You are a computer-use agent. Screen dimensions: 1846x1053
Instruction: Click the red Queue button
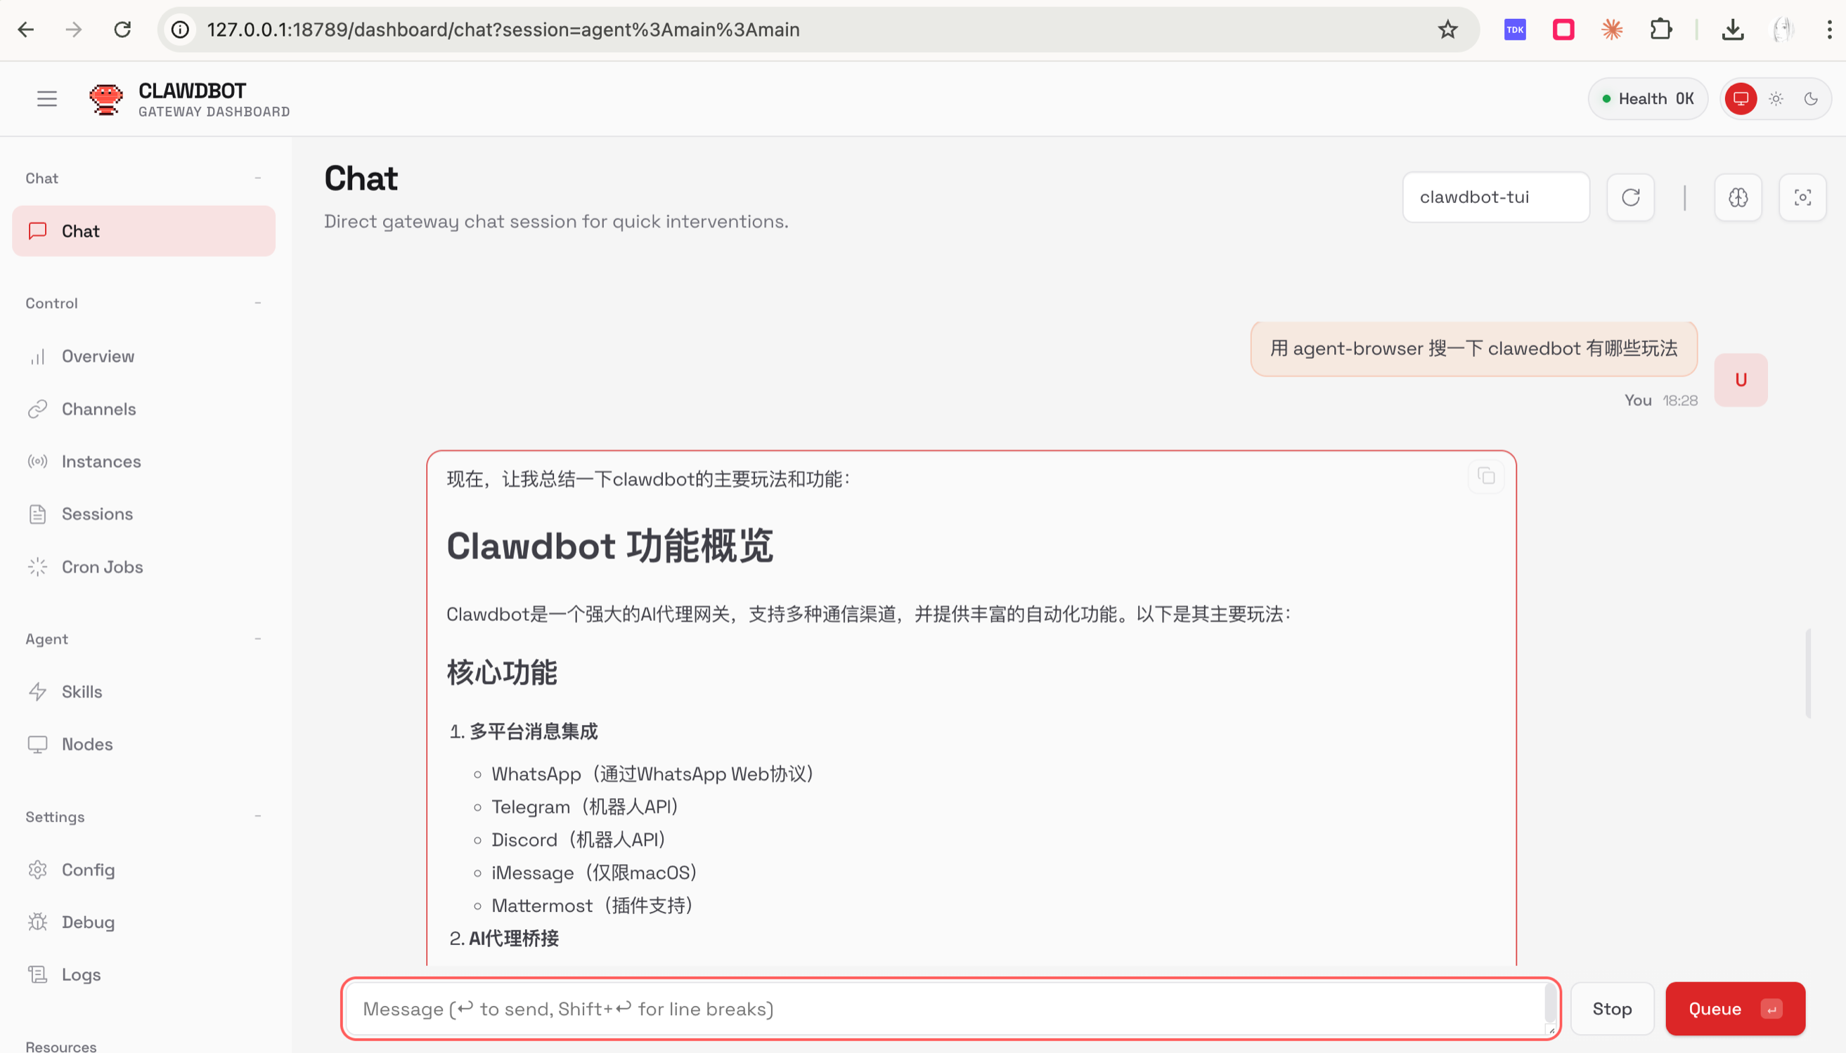1734,1009
